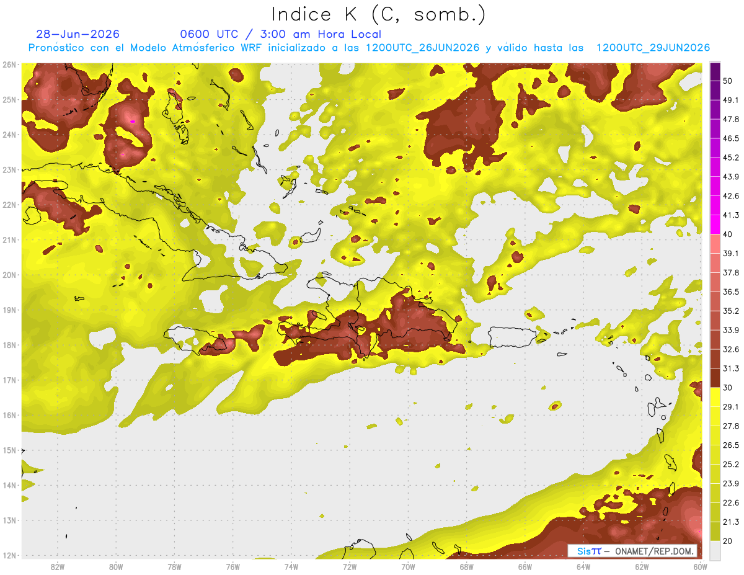
Task: Click the "40" threshold label on the legend
Action: (727, 234)
